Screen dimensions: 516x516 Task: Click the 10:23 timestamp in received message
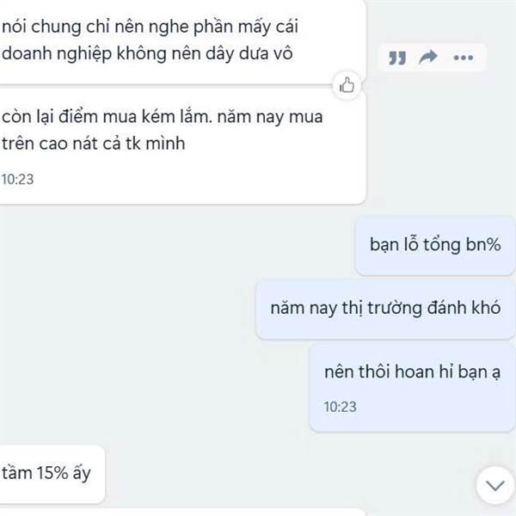click(18, 180)
